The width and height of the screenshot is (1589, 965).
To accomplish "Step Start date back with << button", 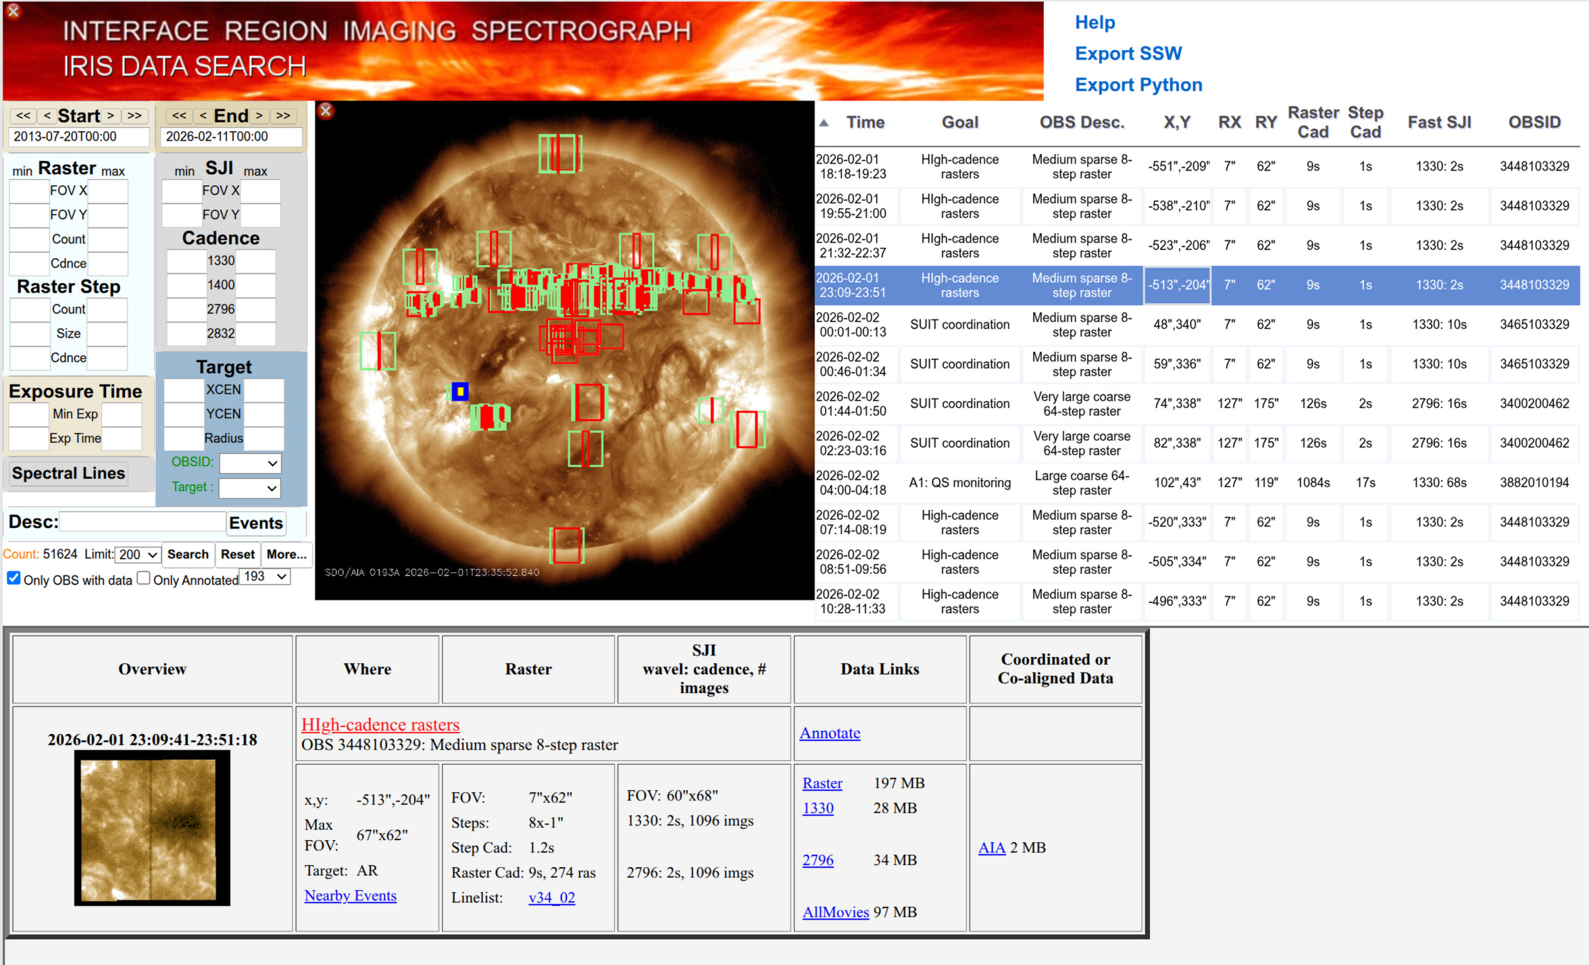I will pyautogui.click(x=24, y=116).
